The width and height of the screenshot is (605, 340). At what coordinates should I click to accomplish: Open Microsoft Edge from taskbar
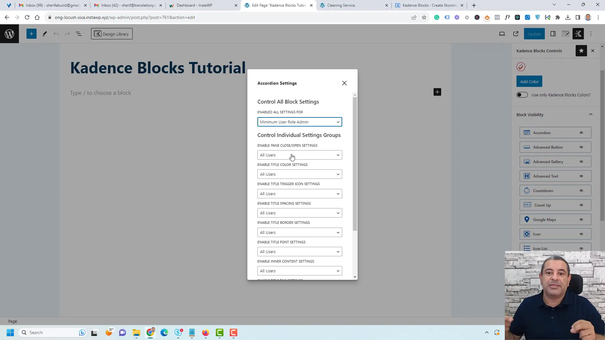(164, 332)
